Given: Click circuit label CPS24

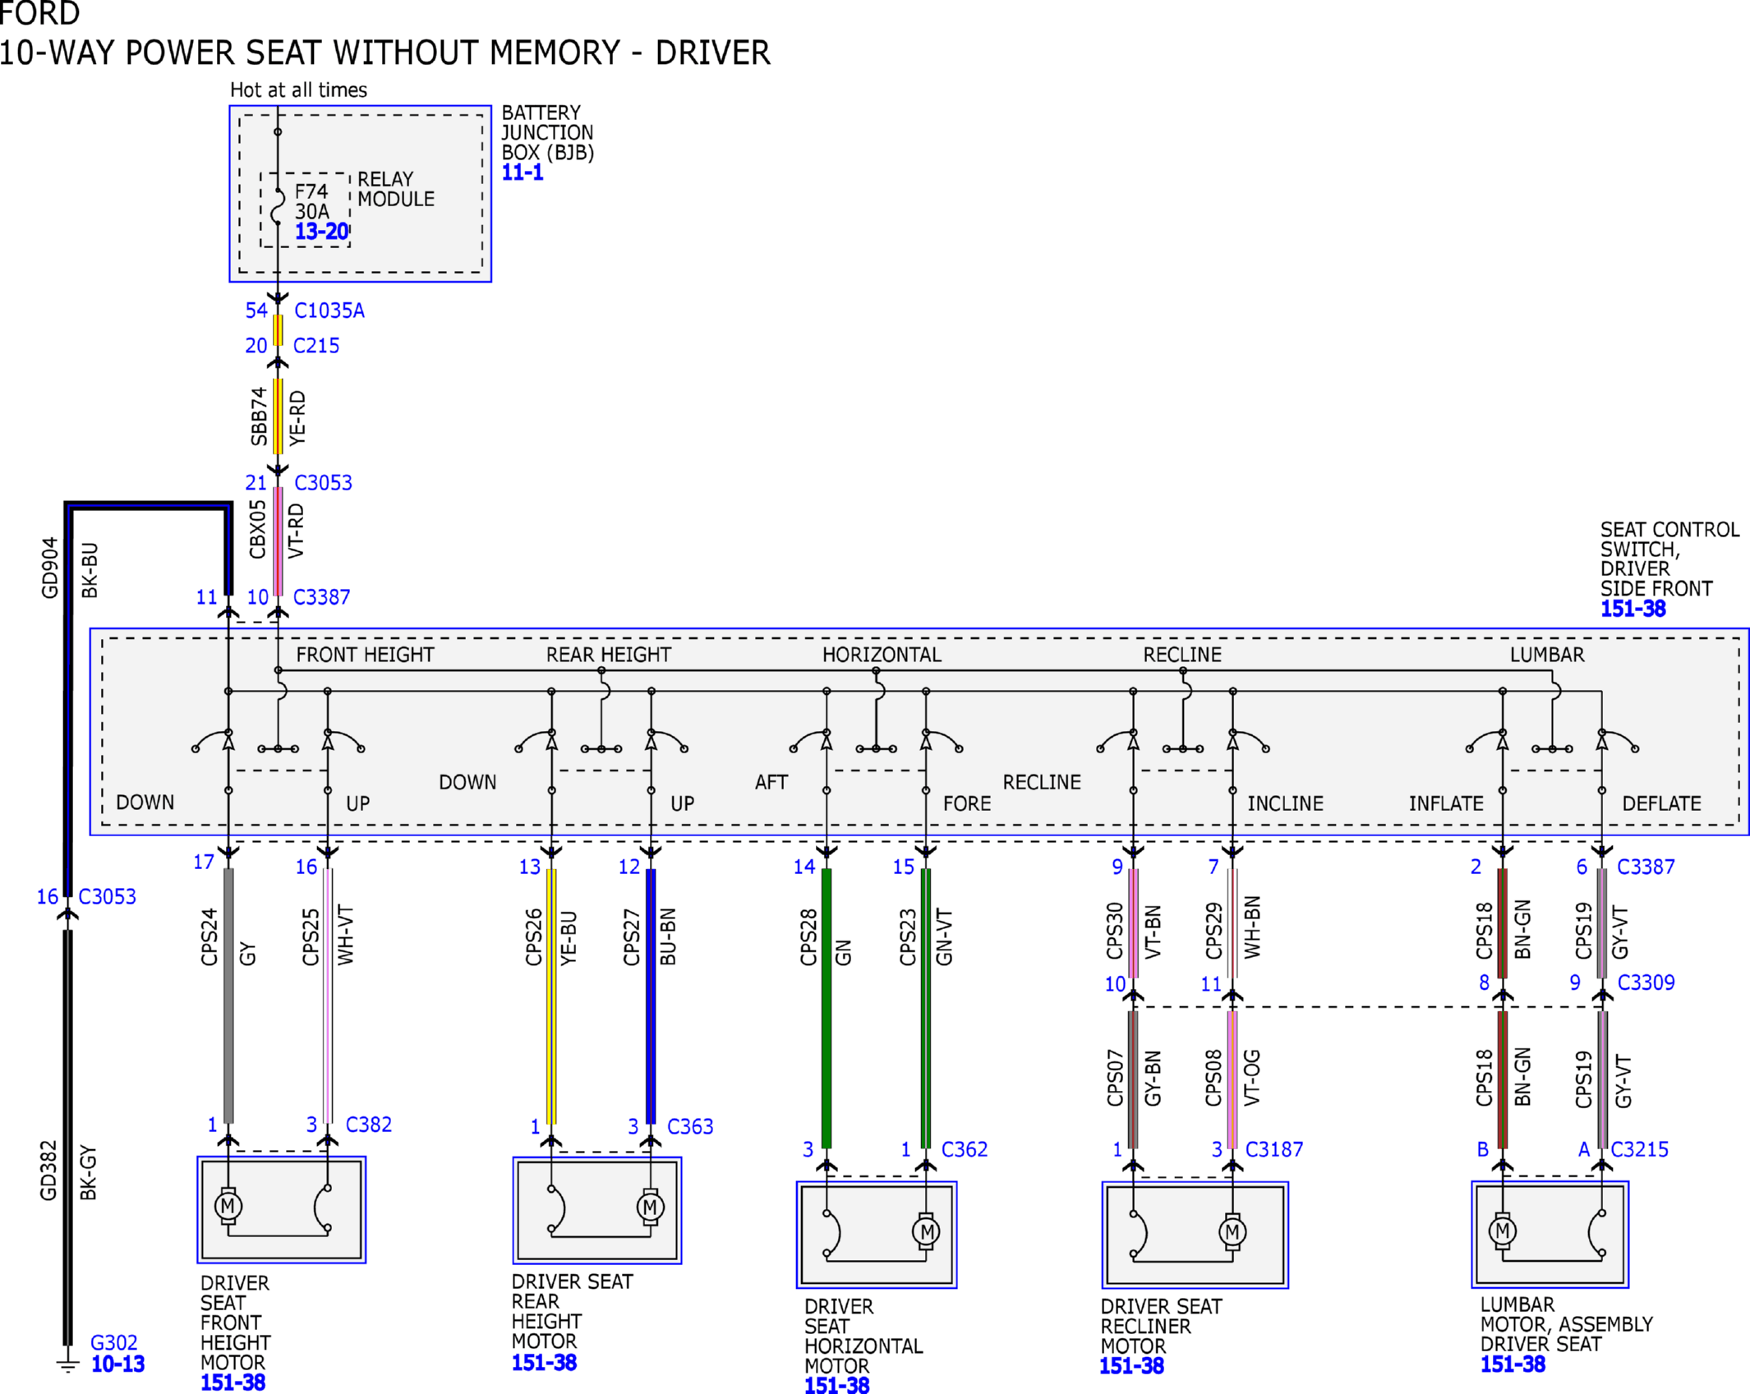Looking at the screenshot, I should [210, 937].
